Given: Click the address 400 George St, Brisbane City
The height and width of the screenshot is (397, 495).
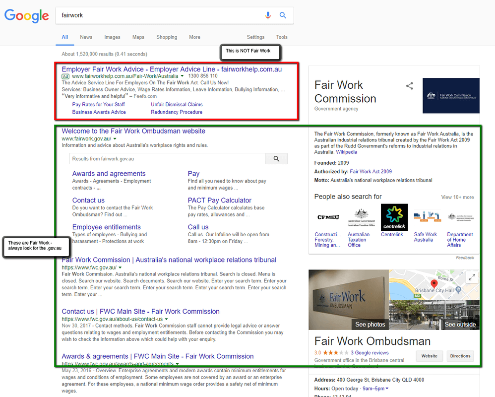Looking at the screenshot, I should pos(380,380).
